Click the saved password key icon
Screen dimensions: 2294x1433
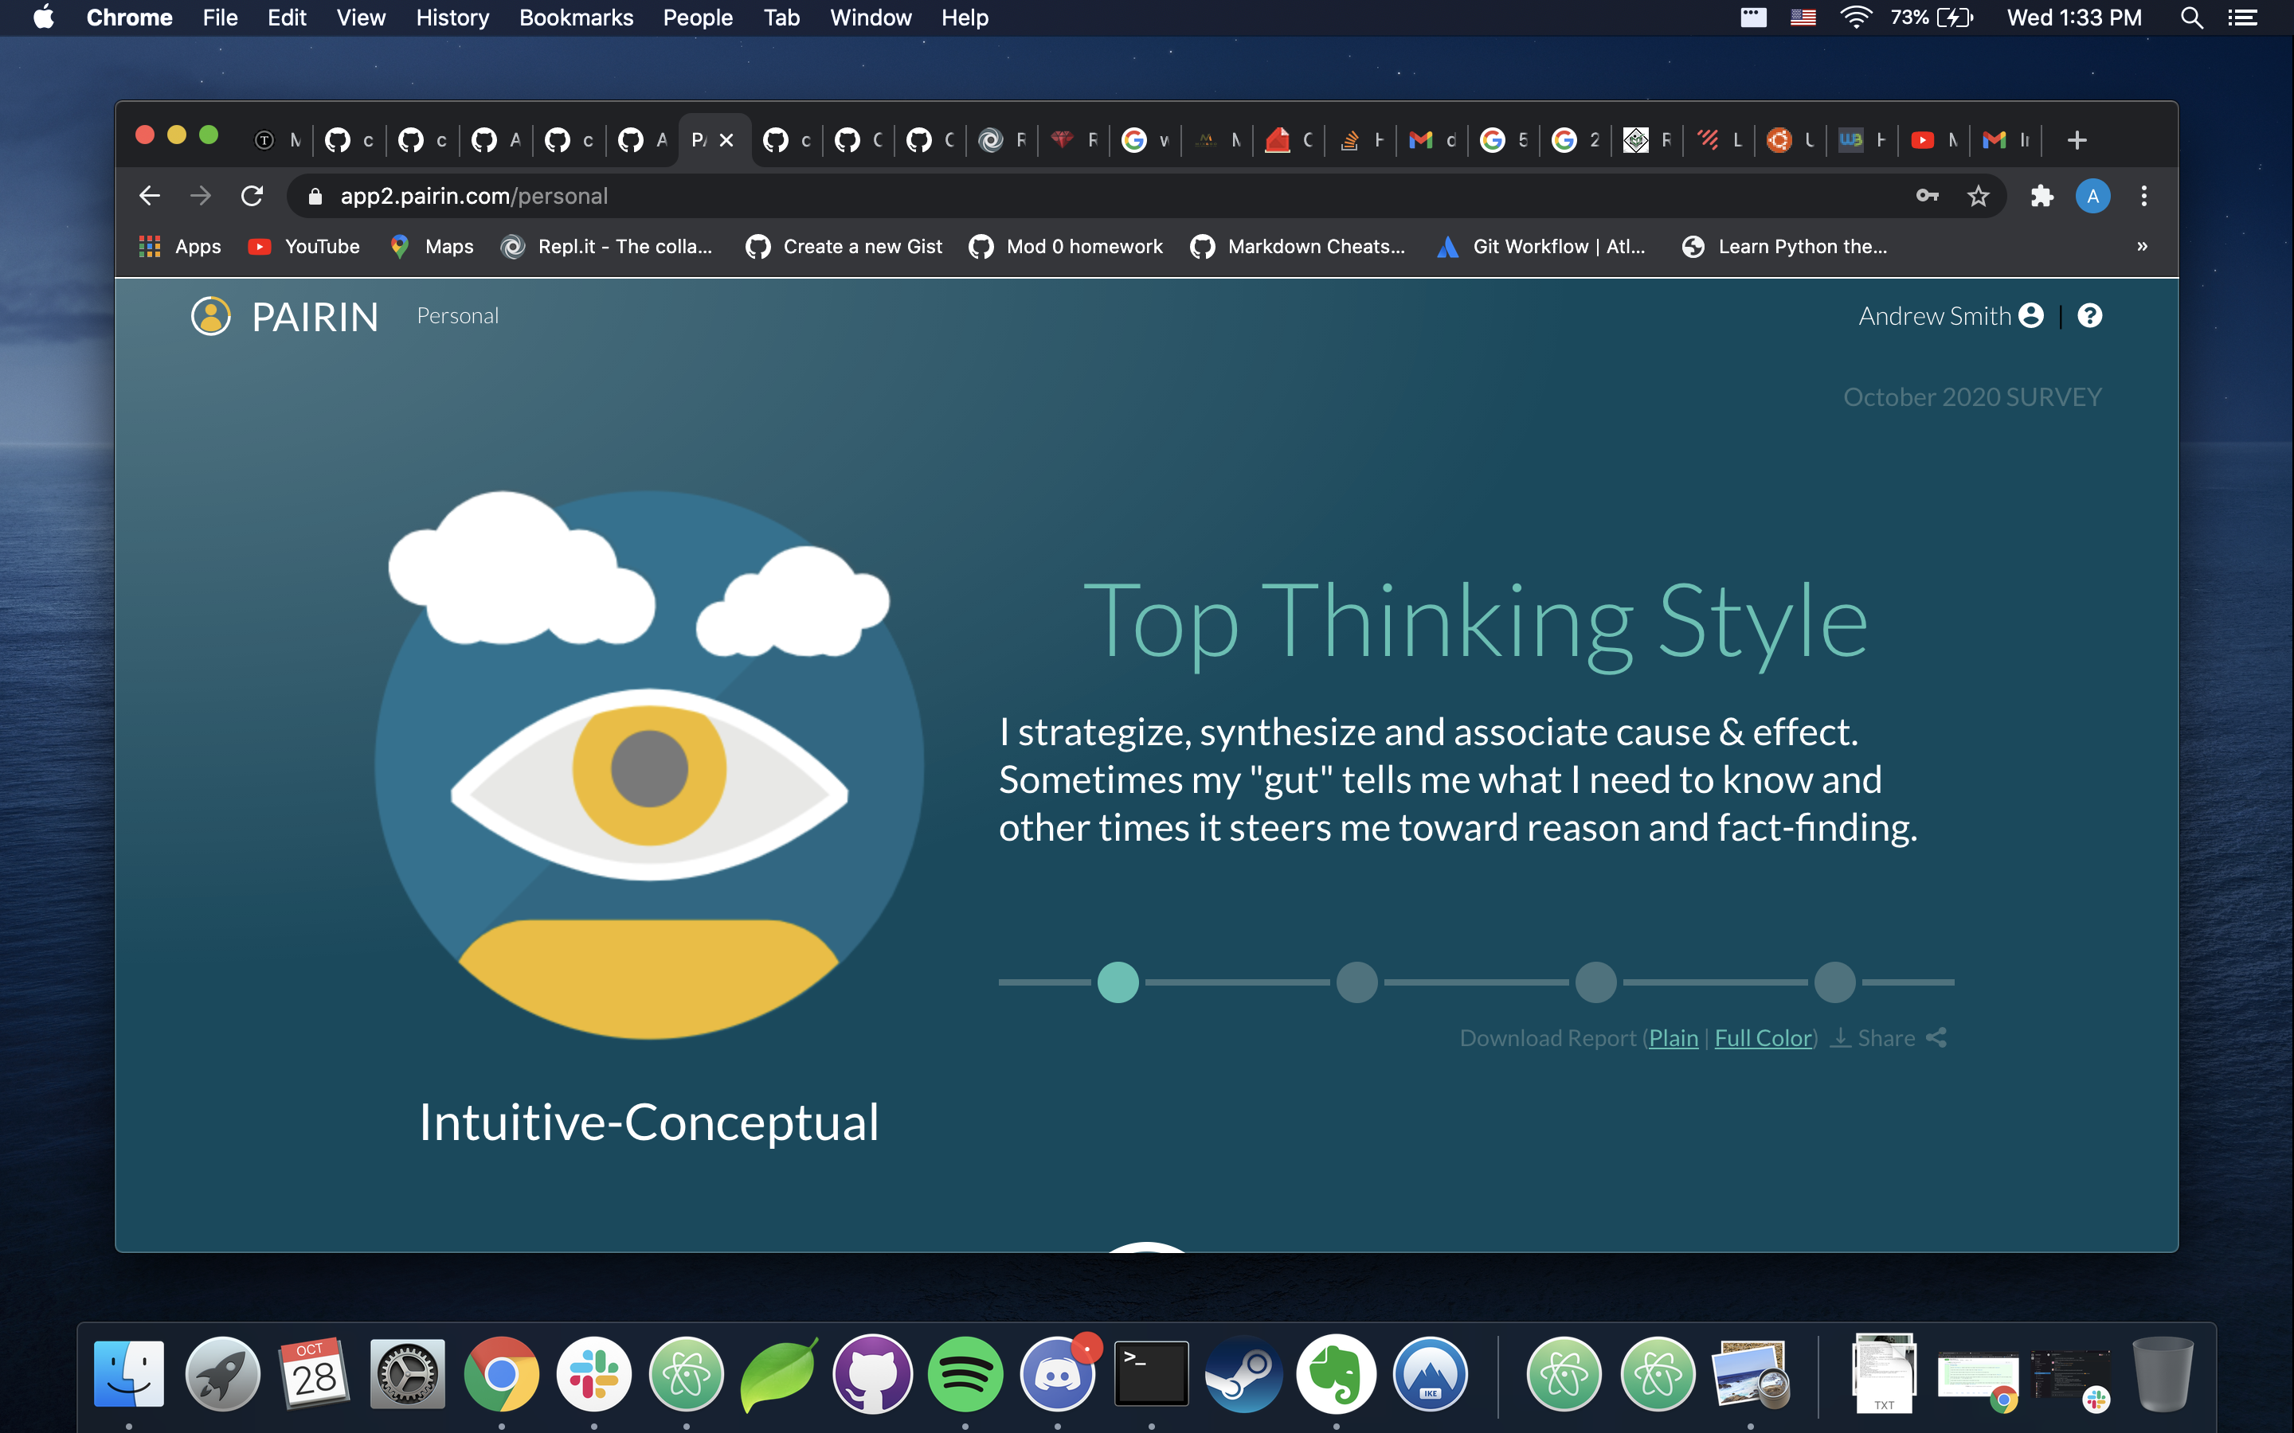1927,196
